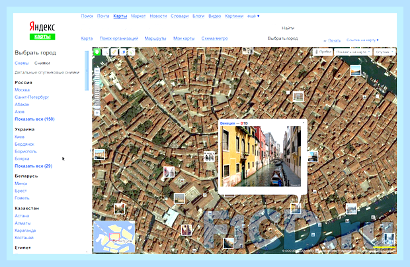
Task: Click the Яндекс logo
Action: click(x=42, y=27)
